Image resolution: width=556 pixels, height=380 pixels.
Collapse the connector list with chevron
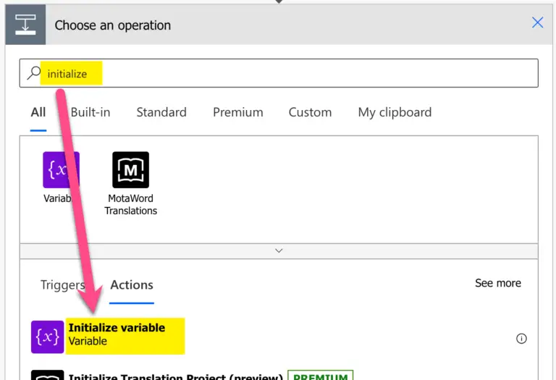pyautogui.click(x=279, y=250)
